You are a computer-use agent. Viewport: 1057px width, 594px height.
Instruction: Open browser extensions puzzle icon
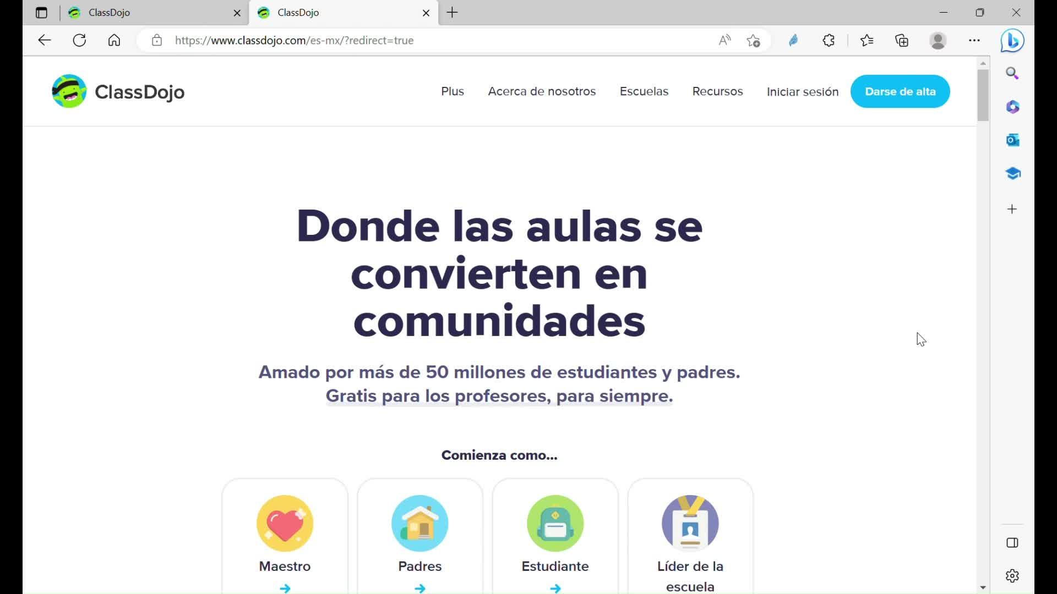[x=829, y=40]
